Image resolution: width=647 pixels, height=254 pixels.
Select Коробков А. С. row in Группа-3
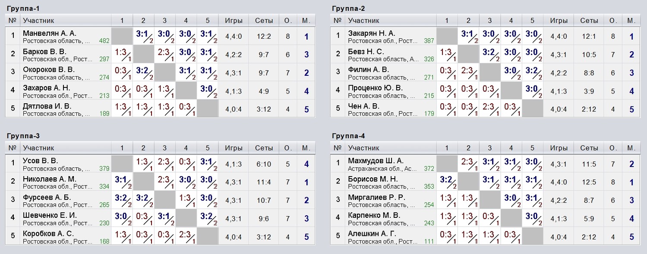click(160, 236)
